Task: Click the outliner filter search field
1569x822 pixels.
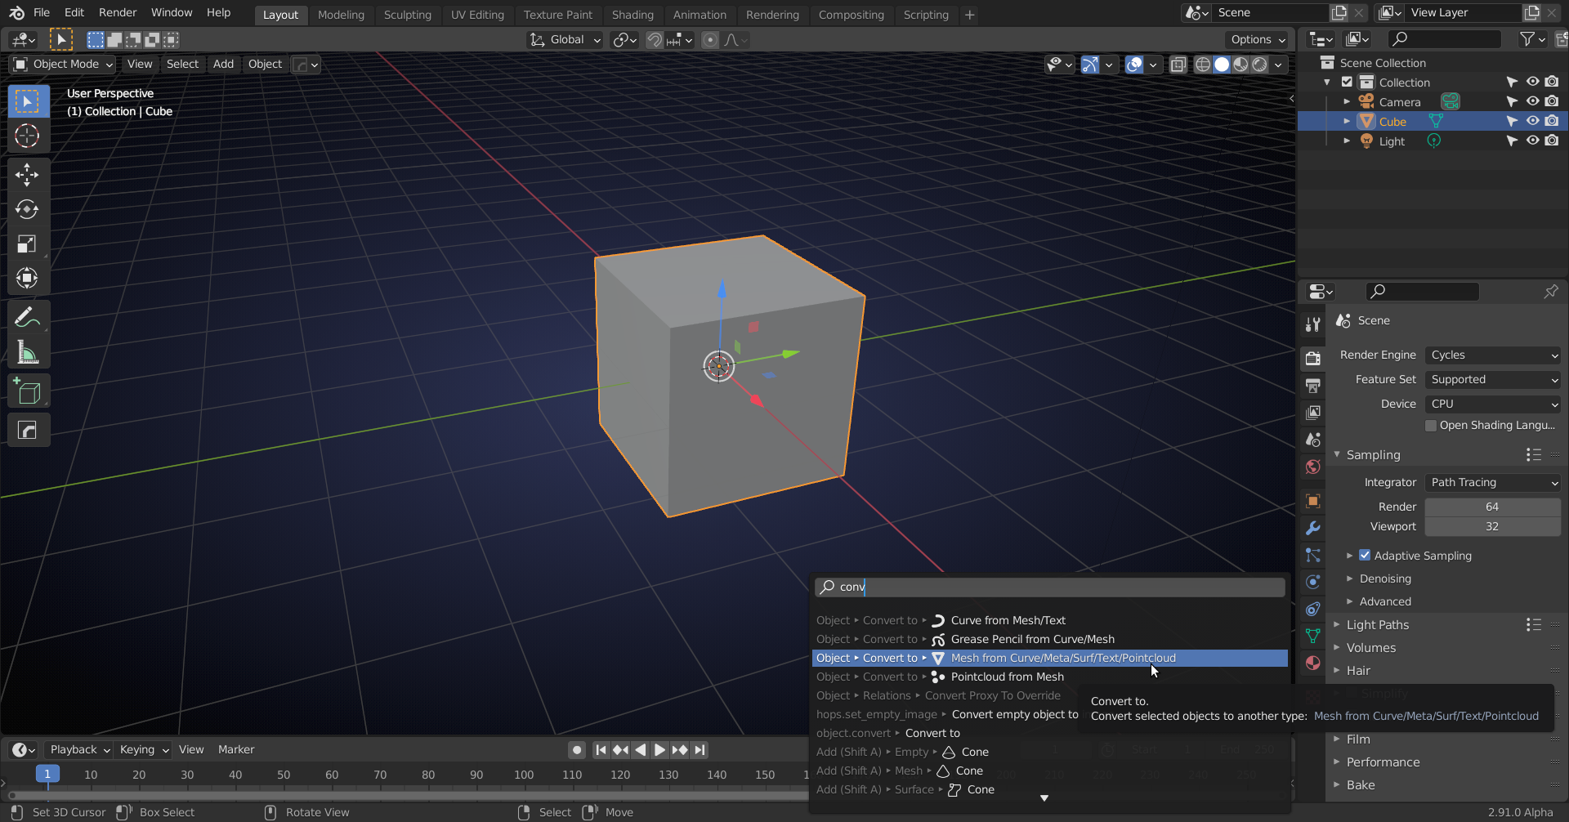Action: click(x=1444, y=38)
